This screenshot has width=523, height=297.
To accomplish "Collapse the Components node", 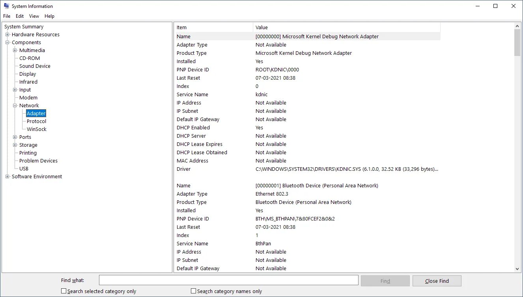I will [7, 43].
